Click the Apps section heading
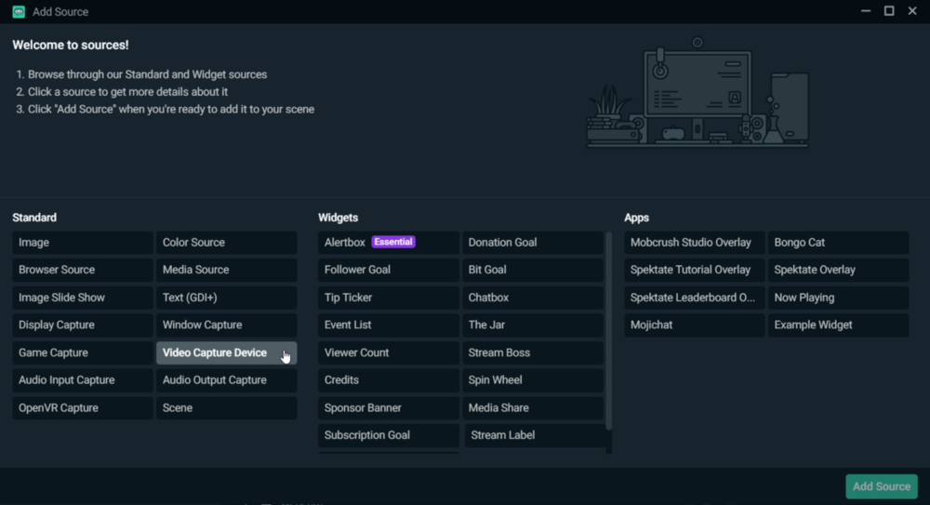 [x=636, y=218]
